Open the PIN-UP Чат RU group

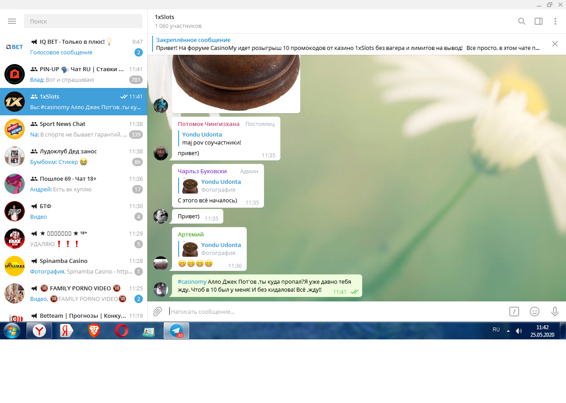pyautogui.click(x=73, y=74)
